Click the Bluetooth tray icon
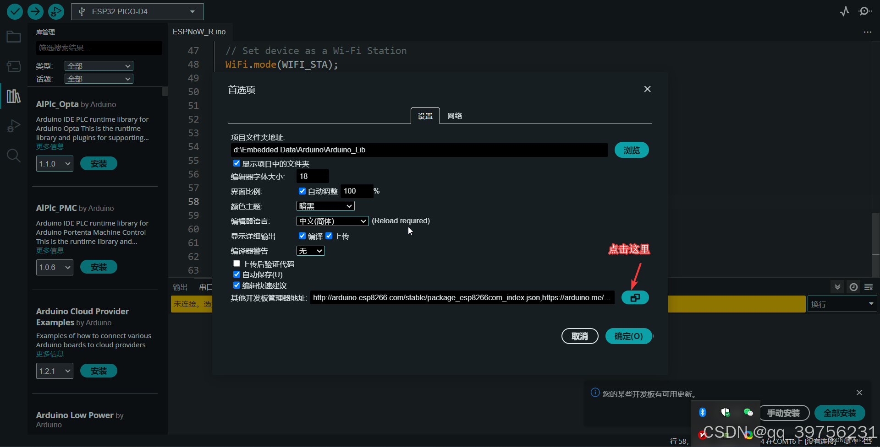Image resolution: width=880 pixels, height=447 pixels. tap(703, 412)
